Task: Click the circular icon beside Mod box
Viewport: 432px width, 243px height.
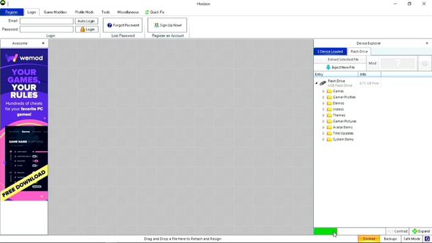Action: pyautogui.click(x=425, y=63)
